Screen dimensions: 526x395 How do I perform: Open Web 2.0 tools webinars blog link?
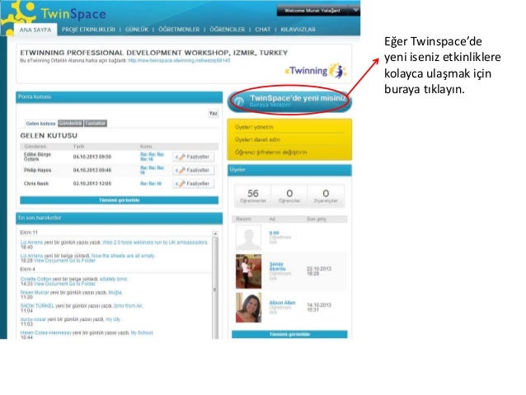pos(155,242)
